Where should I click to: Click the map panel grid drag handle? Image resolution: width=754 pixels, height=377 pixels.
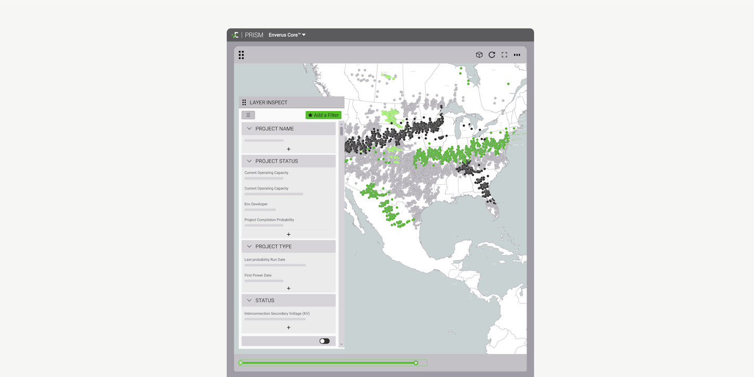(241, 55)
